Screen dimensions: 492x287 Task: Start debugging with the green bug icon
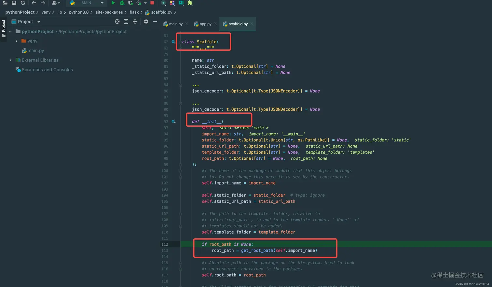point(122,3)
